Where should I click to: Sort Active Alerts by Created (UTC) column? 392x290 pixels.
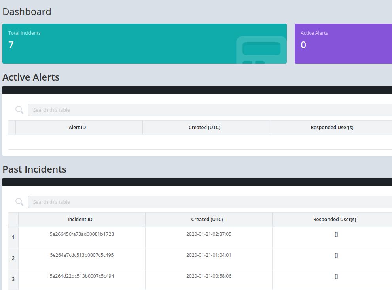click(205, 127)
